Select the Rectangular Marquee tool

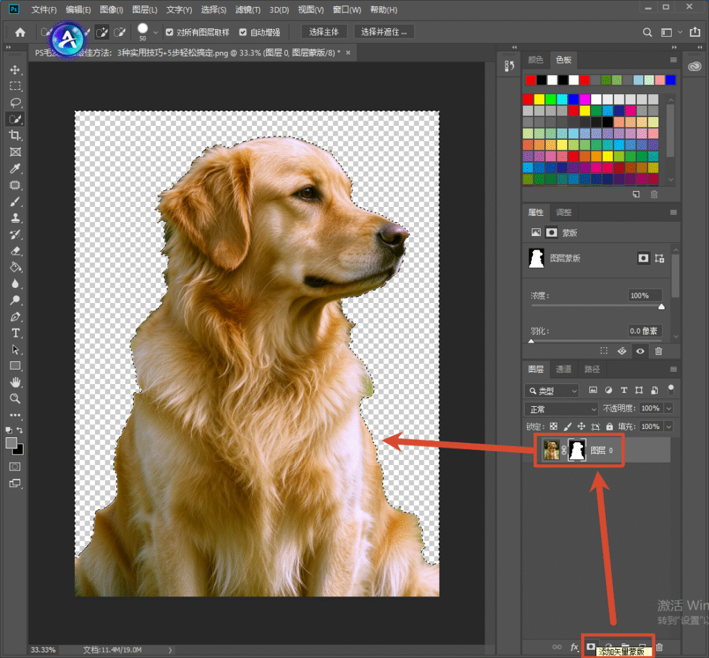[x=15, y=86]
